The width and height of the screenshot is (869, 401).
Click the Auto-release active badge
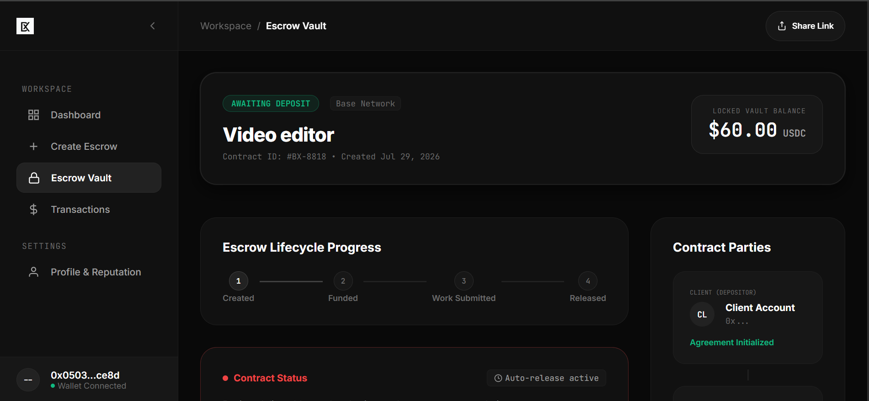tap(546, 378)
